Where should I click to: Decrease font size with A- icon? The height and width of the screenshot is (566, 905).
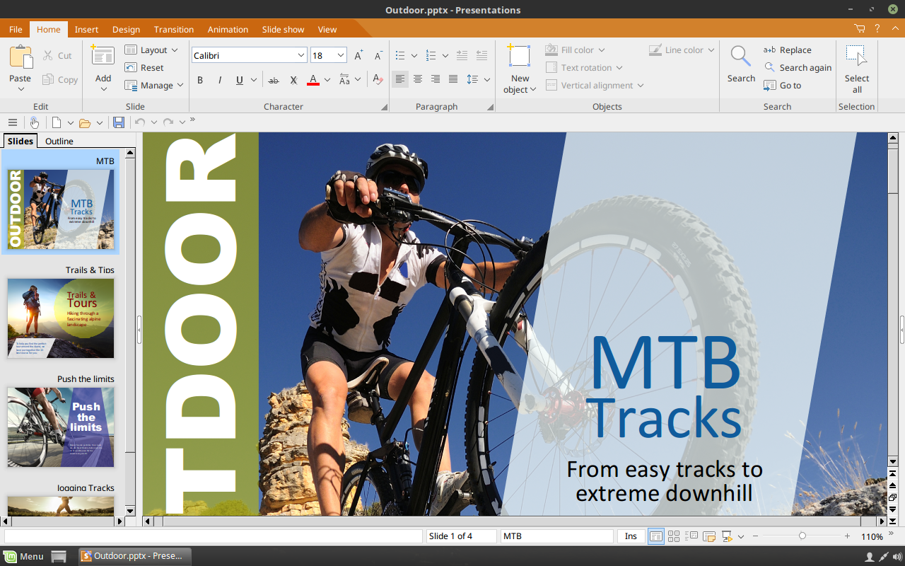[x=378, y=55]
